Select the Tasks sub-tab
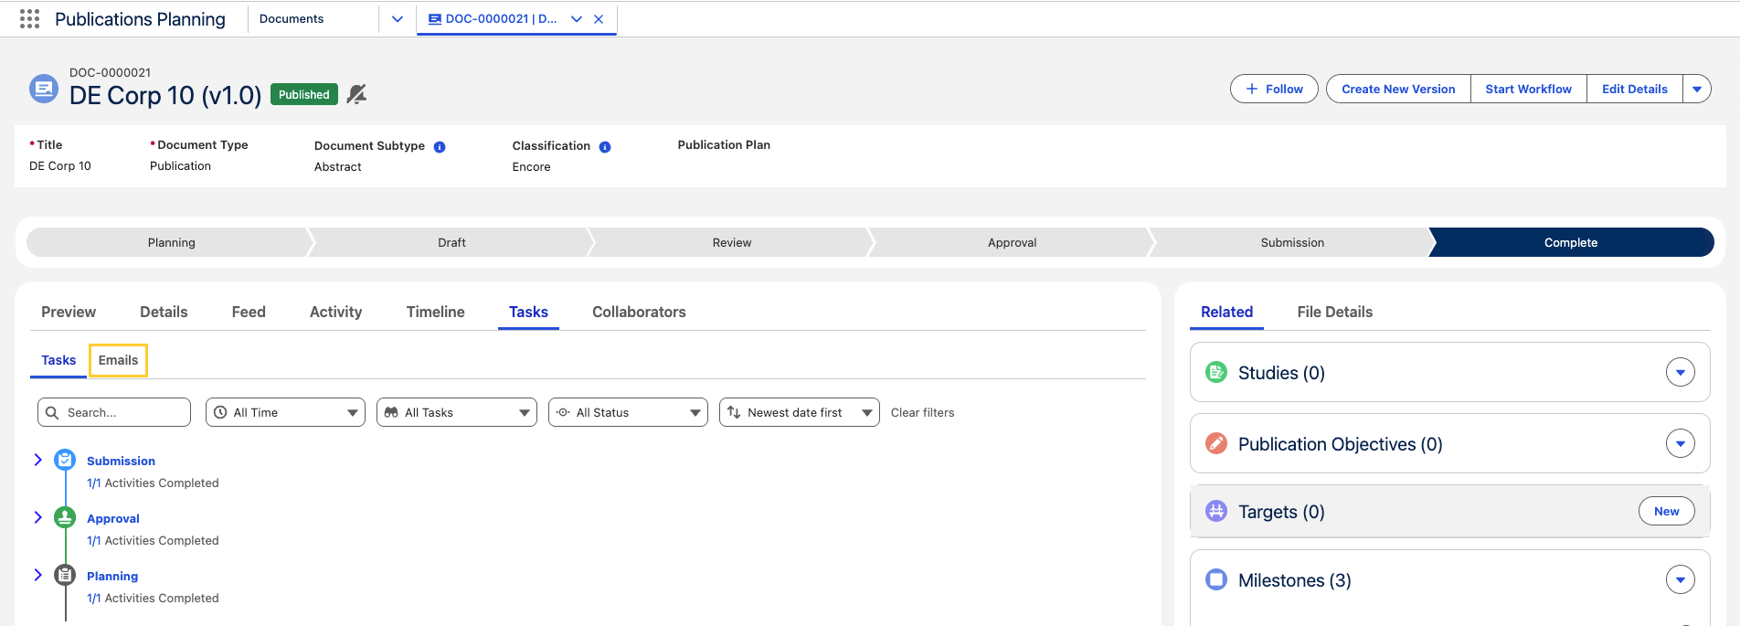The height and width of the screenshot is (626, 1740). [58, 360]
